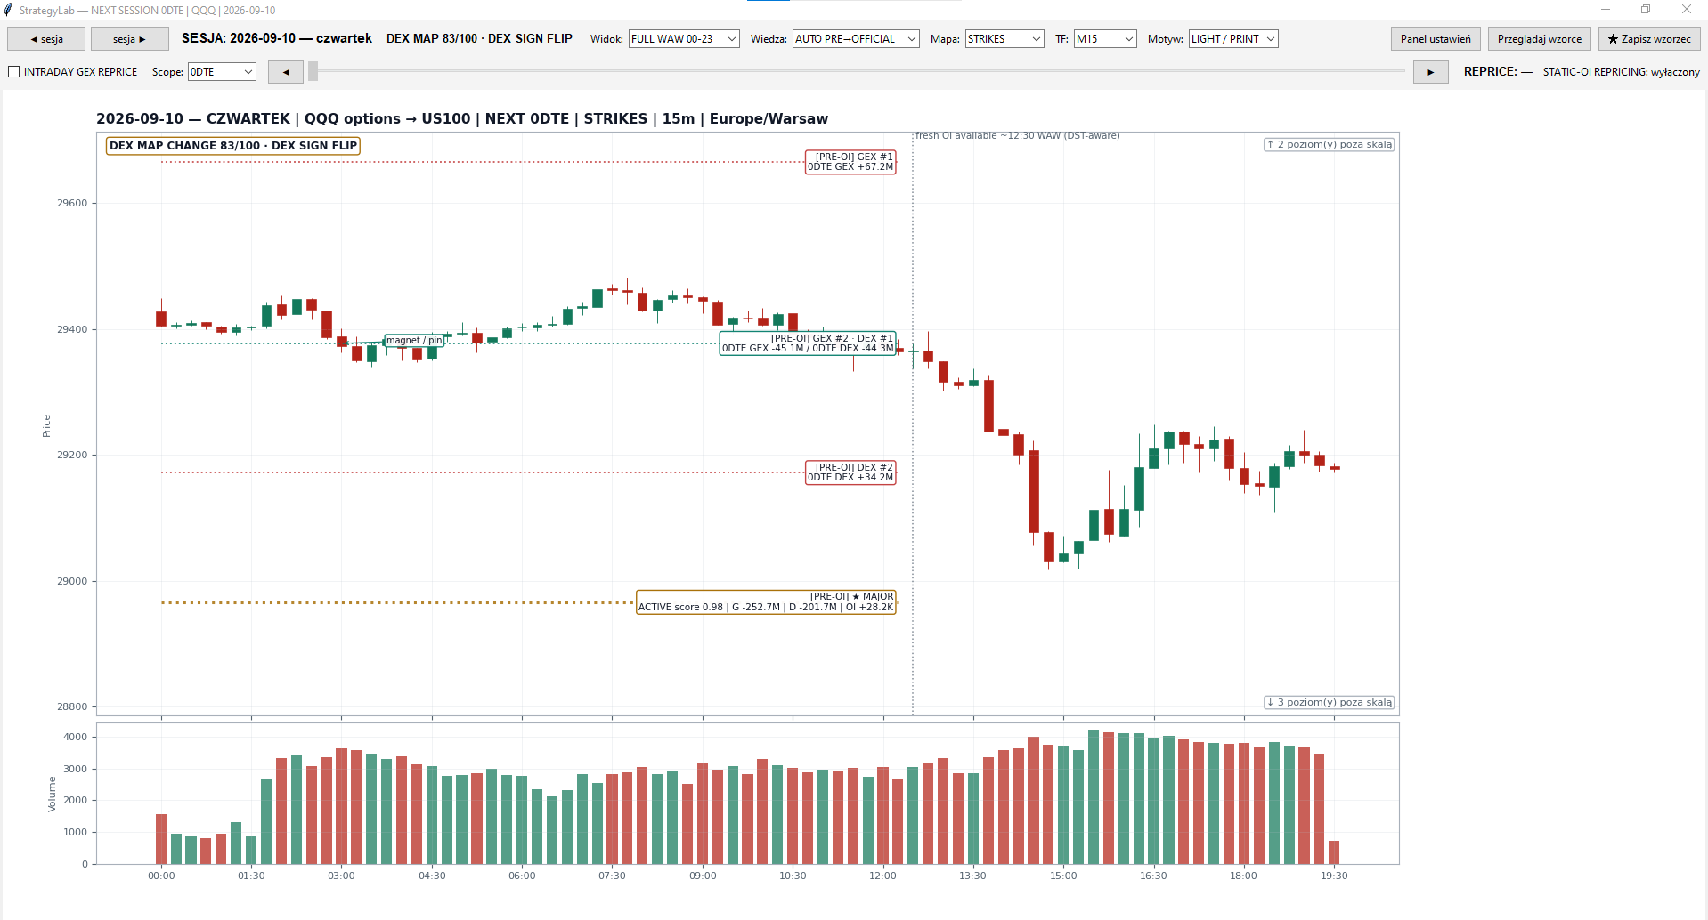Screen dimensions: 1708x920
Task: Expand the Wiedza AUTO PRE→OFFICIAL dropdown
Action: point(856,39)
